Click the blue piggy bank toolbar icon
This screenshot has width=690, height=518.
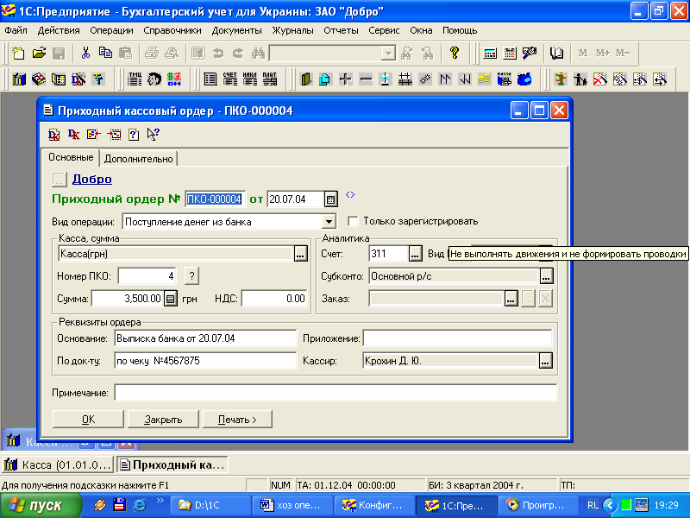click(524, 79)
